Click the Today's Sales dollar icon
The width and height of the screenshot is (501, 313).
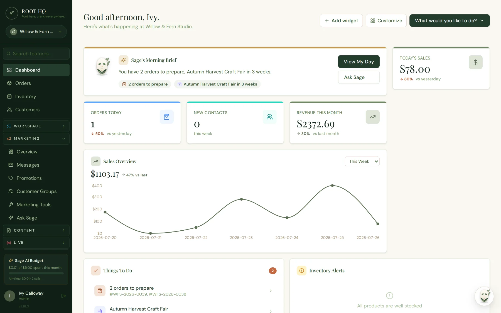click(475, 62)
